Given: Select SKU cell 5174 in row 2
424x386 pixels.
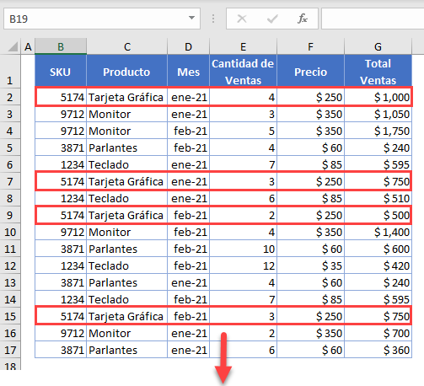Looking at the screenshot, I should (x=61, y=97).
